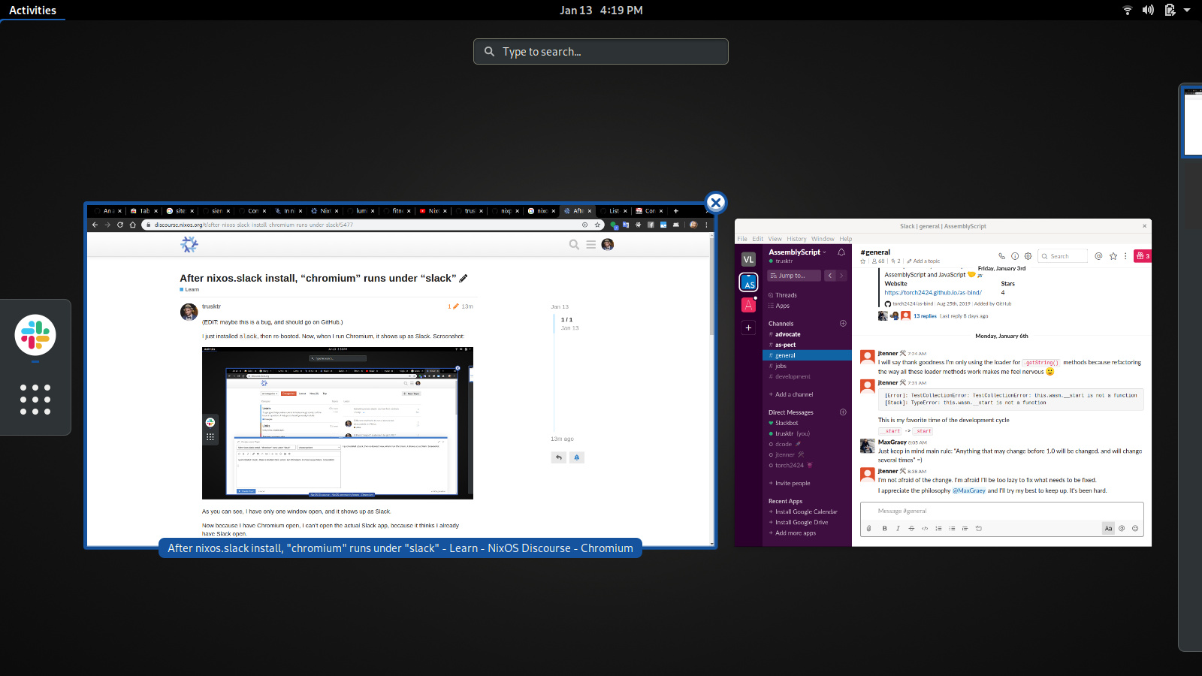Open the Discourse search magnifier icon
The image size is (1202, 676).
[x=574, y=244]
